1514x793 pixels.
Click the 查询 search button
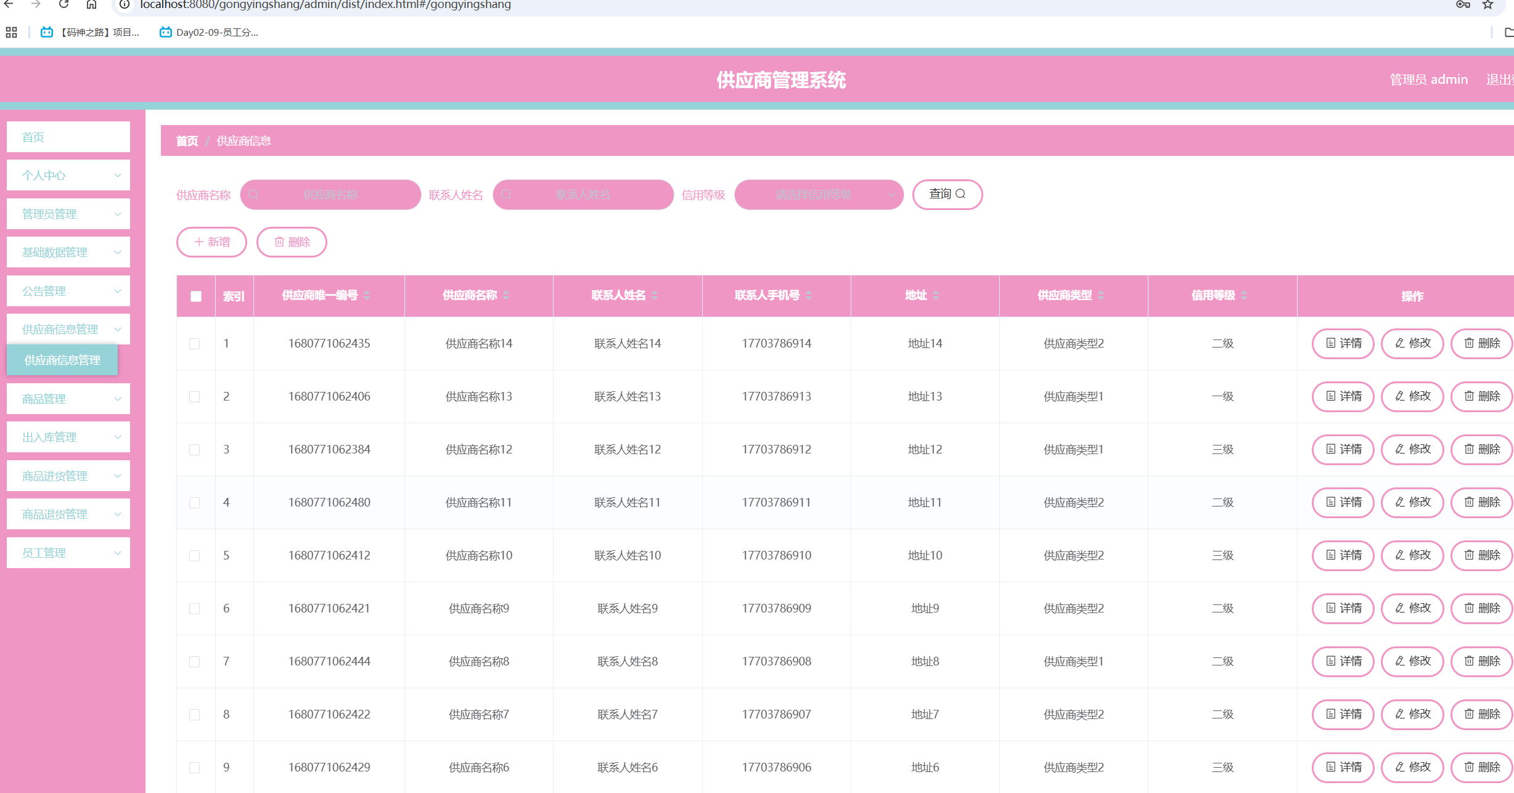(x=947, y=195)
